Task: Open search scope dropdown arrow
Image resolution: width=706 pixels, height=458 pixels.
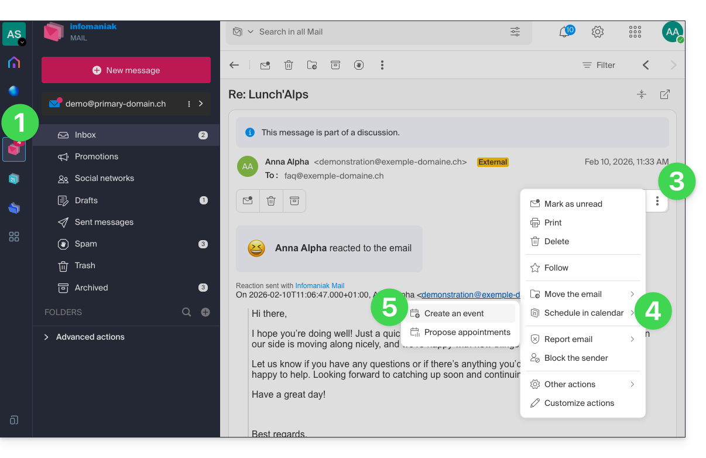Action: (251, 32)
